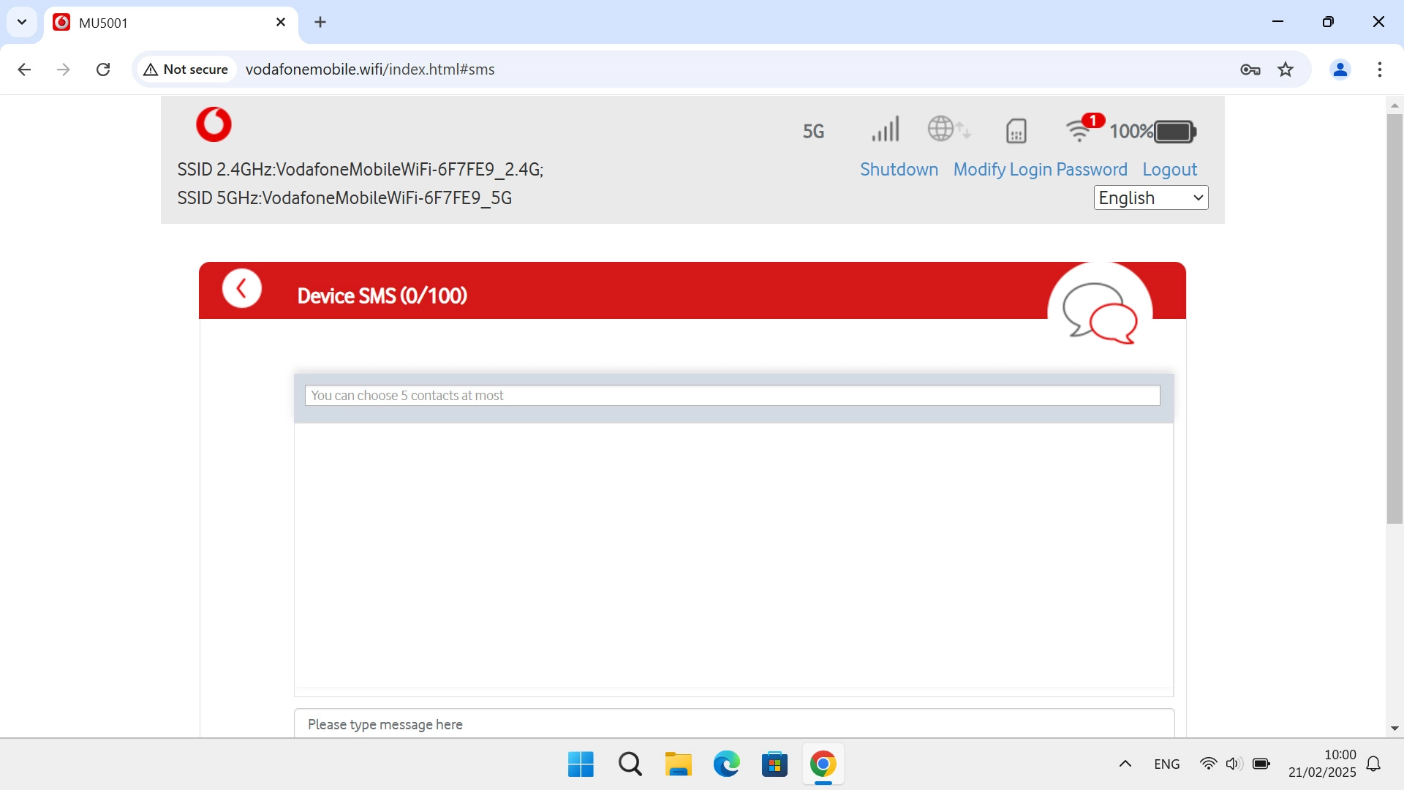This screenshot has height=790, width=1404.
Task: Click the message typing field
Action: pyautogui.click(x=732, y=725)
